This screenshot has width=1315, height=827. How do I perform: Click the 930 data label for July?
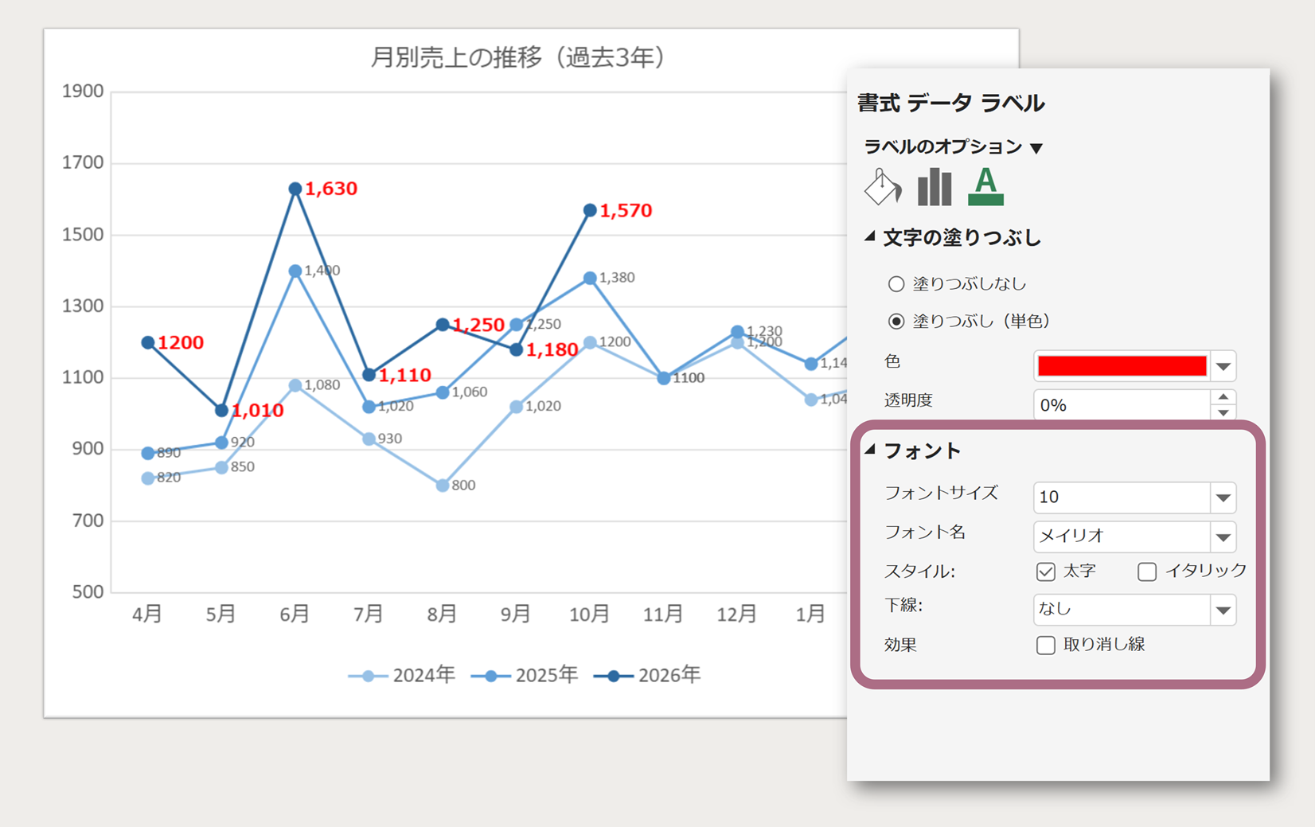click(x=390, y=438)
